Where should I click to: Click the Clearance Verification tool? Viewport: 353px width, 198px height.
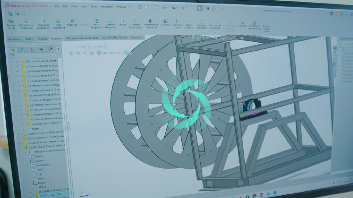click(x=43, y=24)
